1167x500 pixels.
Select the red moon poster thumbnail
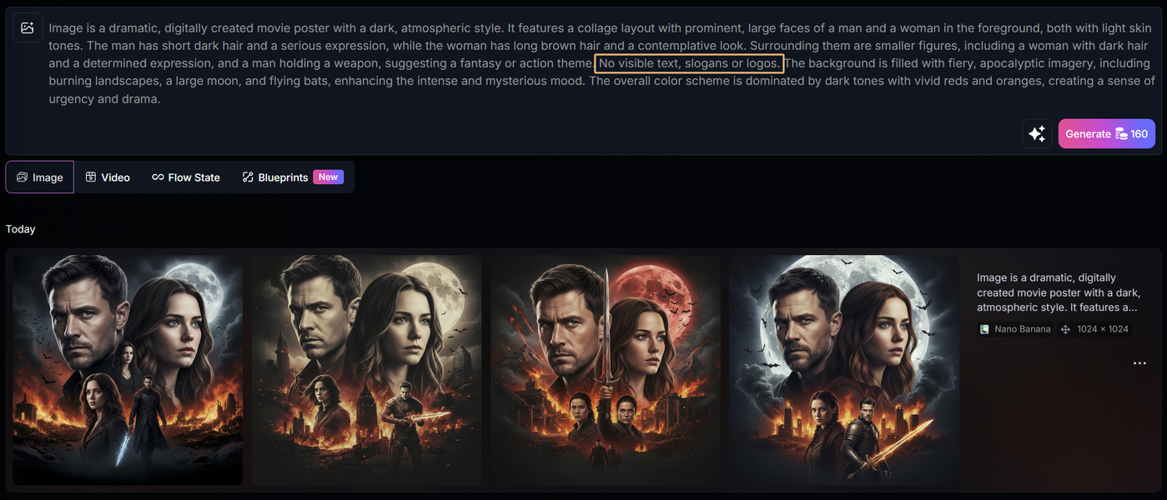(606, 370)
